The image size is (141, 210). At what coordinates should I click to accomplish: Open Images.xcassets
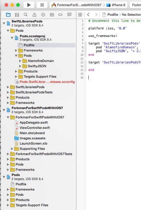(33, 138)
